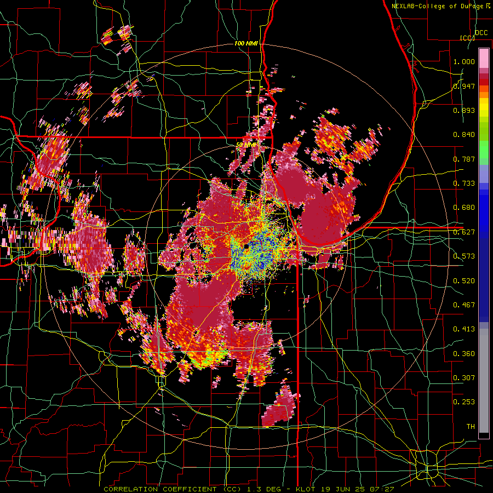Click the 19 JUN 25 date text

point(343,489)
